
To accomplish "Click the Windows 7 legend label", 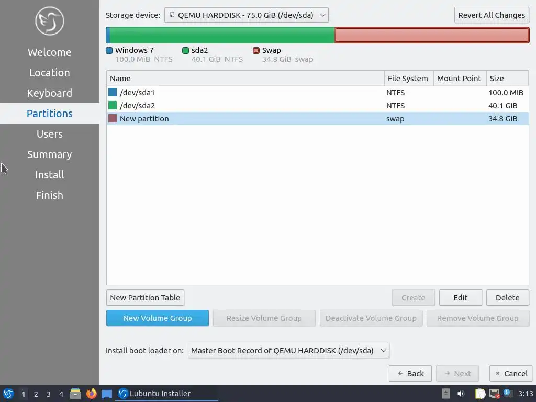I will coord(135,50).
